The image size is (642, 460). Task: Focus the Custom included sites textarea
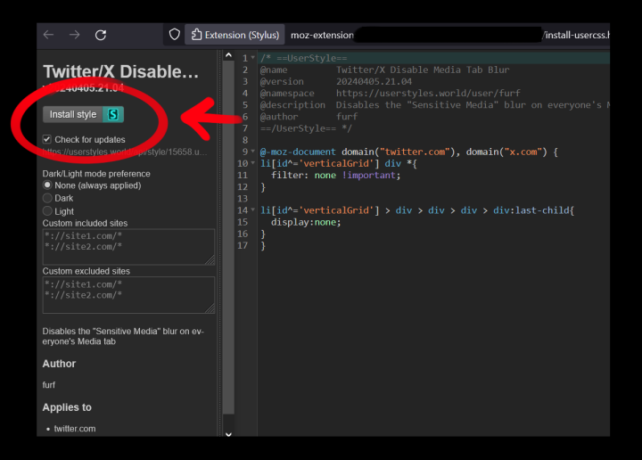(128, 247)
